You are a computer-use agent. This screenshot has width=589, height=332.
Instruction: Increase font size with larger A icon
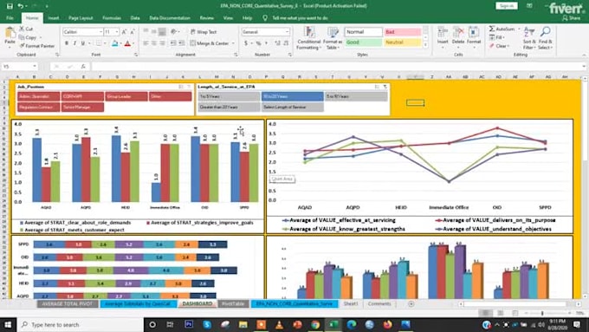pyautogui.click(x=125, y=32)
